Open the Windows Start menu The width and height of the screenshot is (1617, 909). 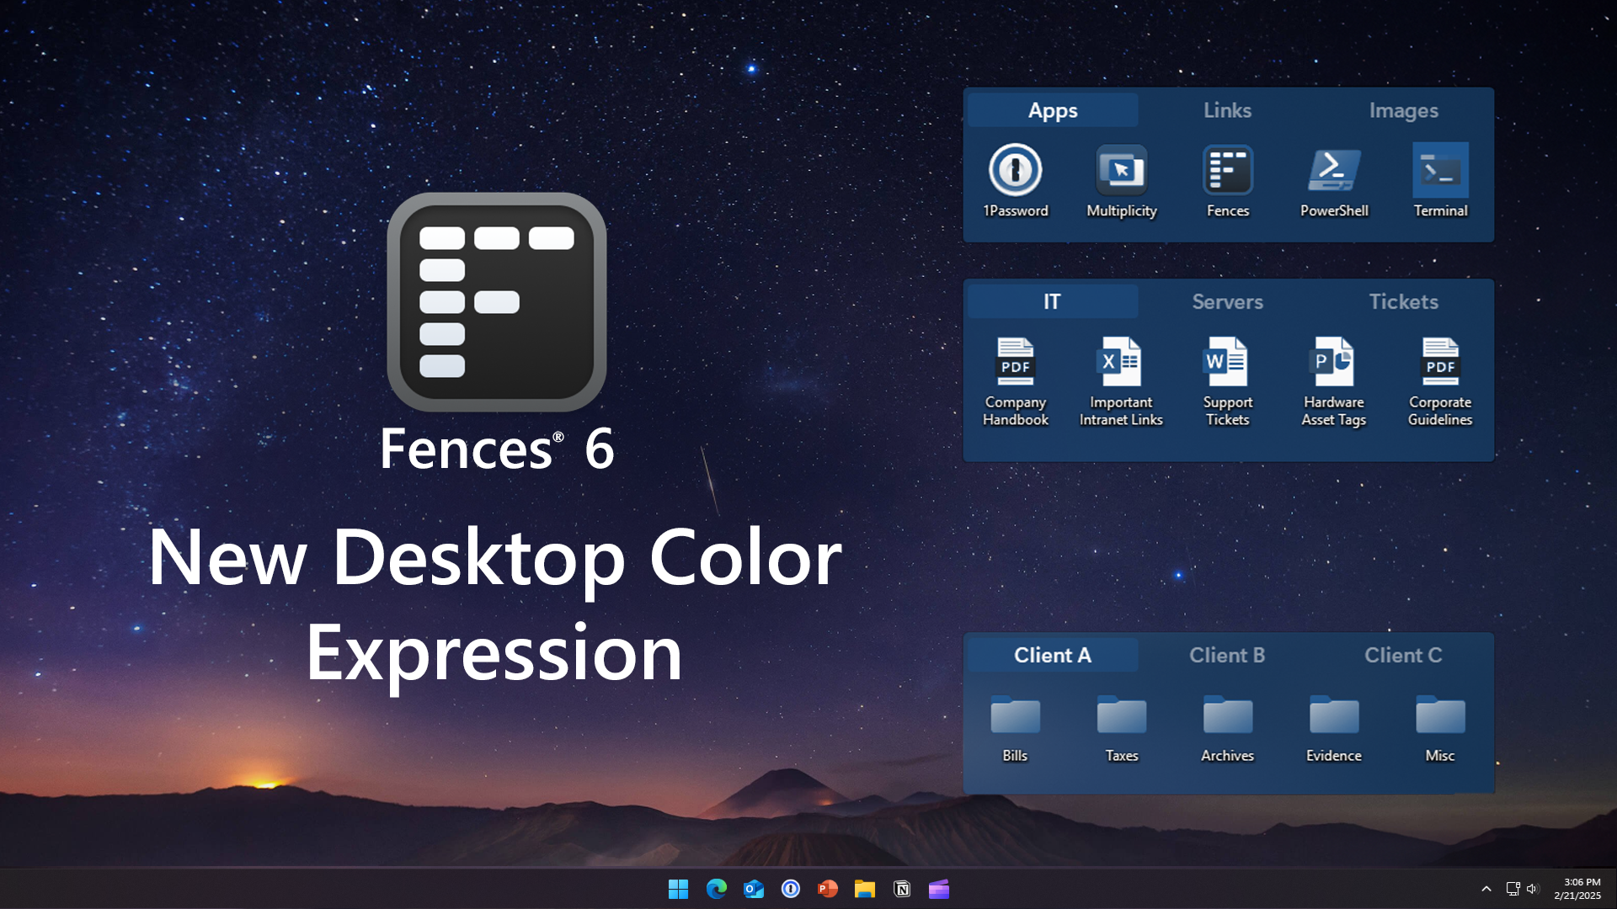coord(678,889)
